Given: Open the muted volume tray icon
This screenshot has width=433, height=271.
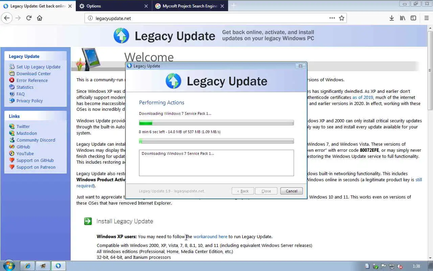Looking at the screenshot, I should 400,266.
